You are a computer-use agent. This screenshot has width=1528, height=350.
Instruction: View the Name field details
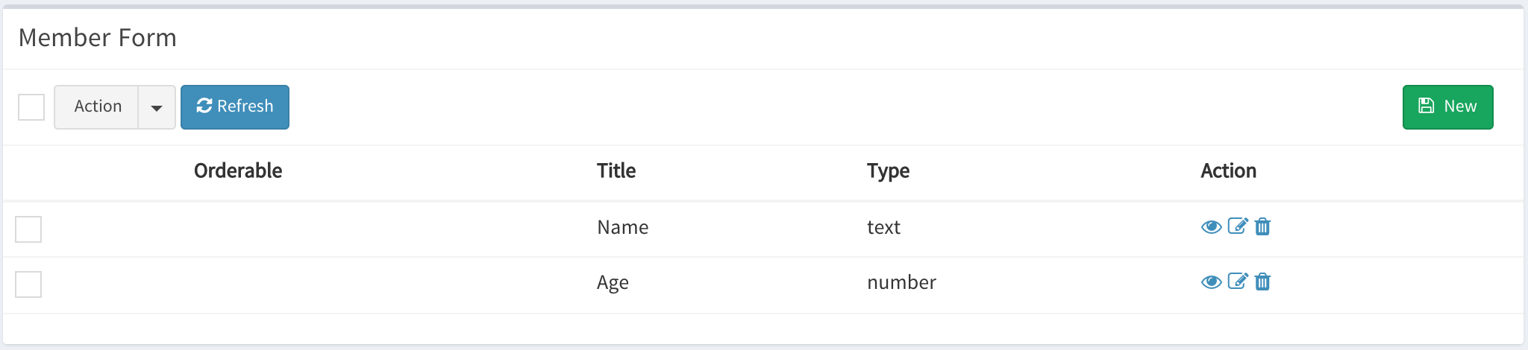point(1211,226)
